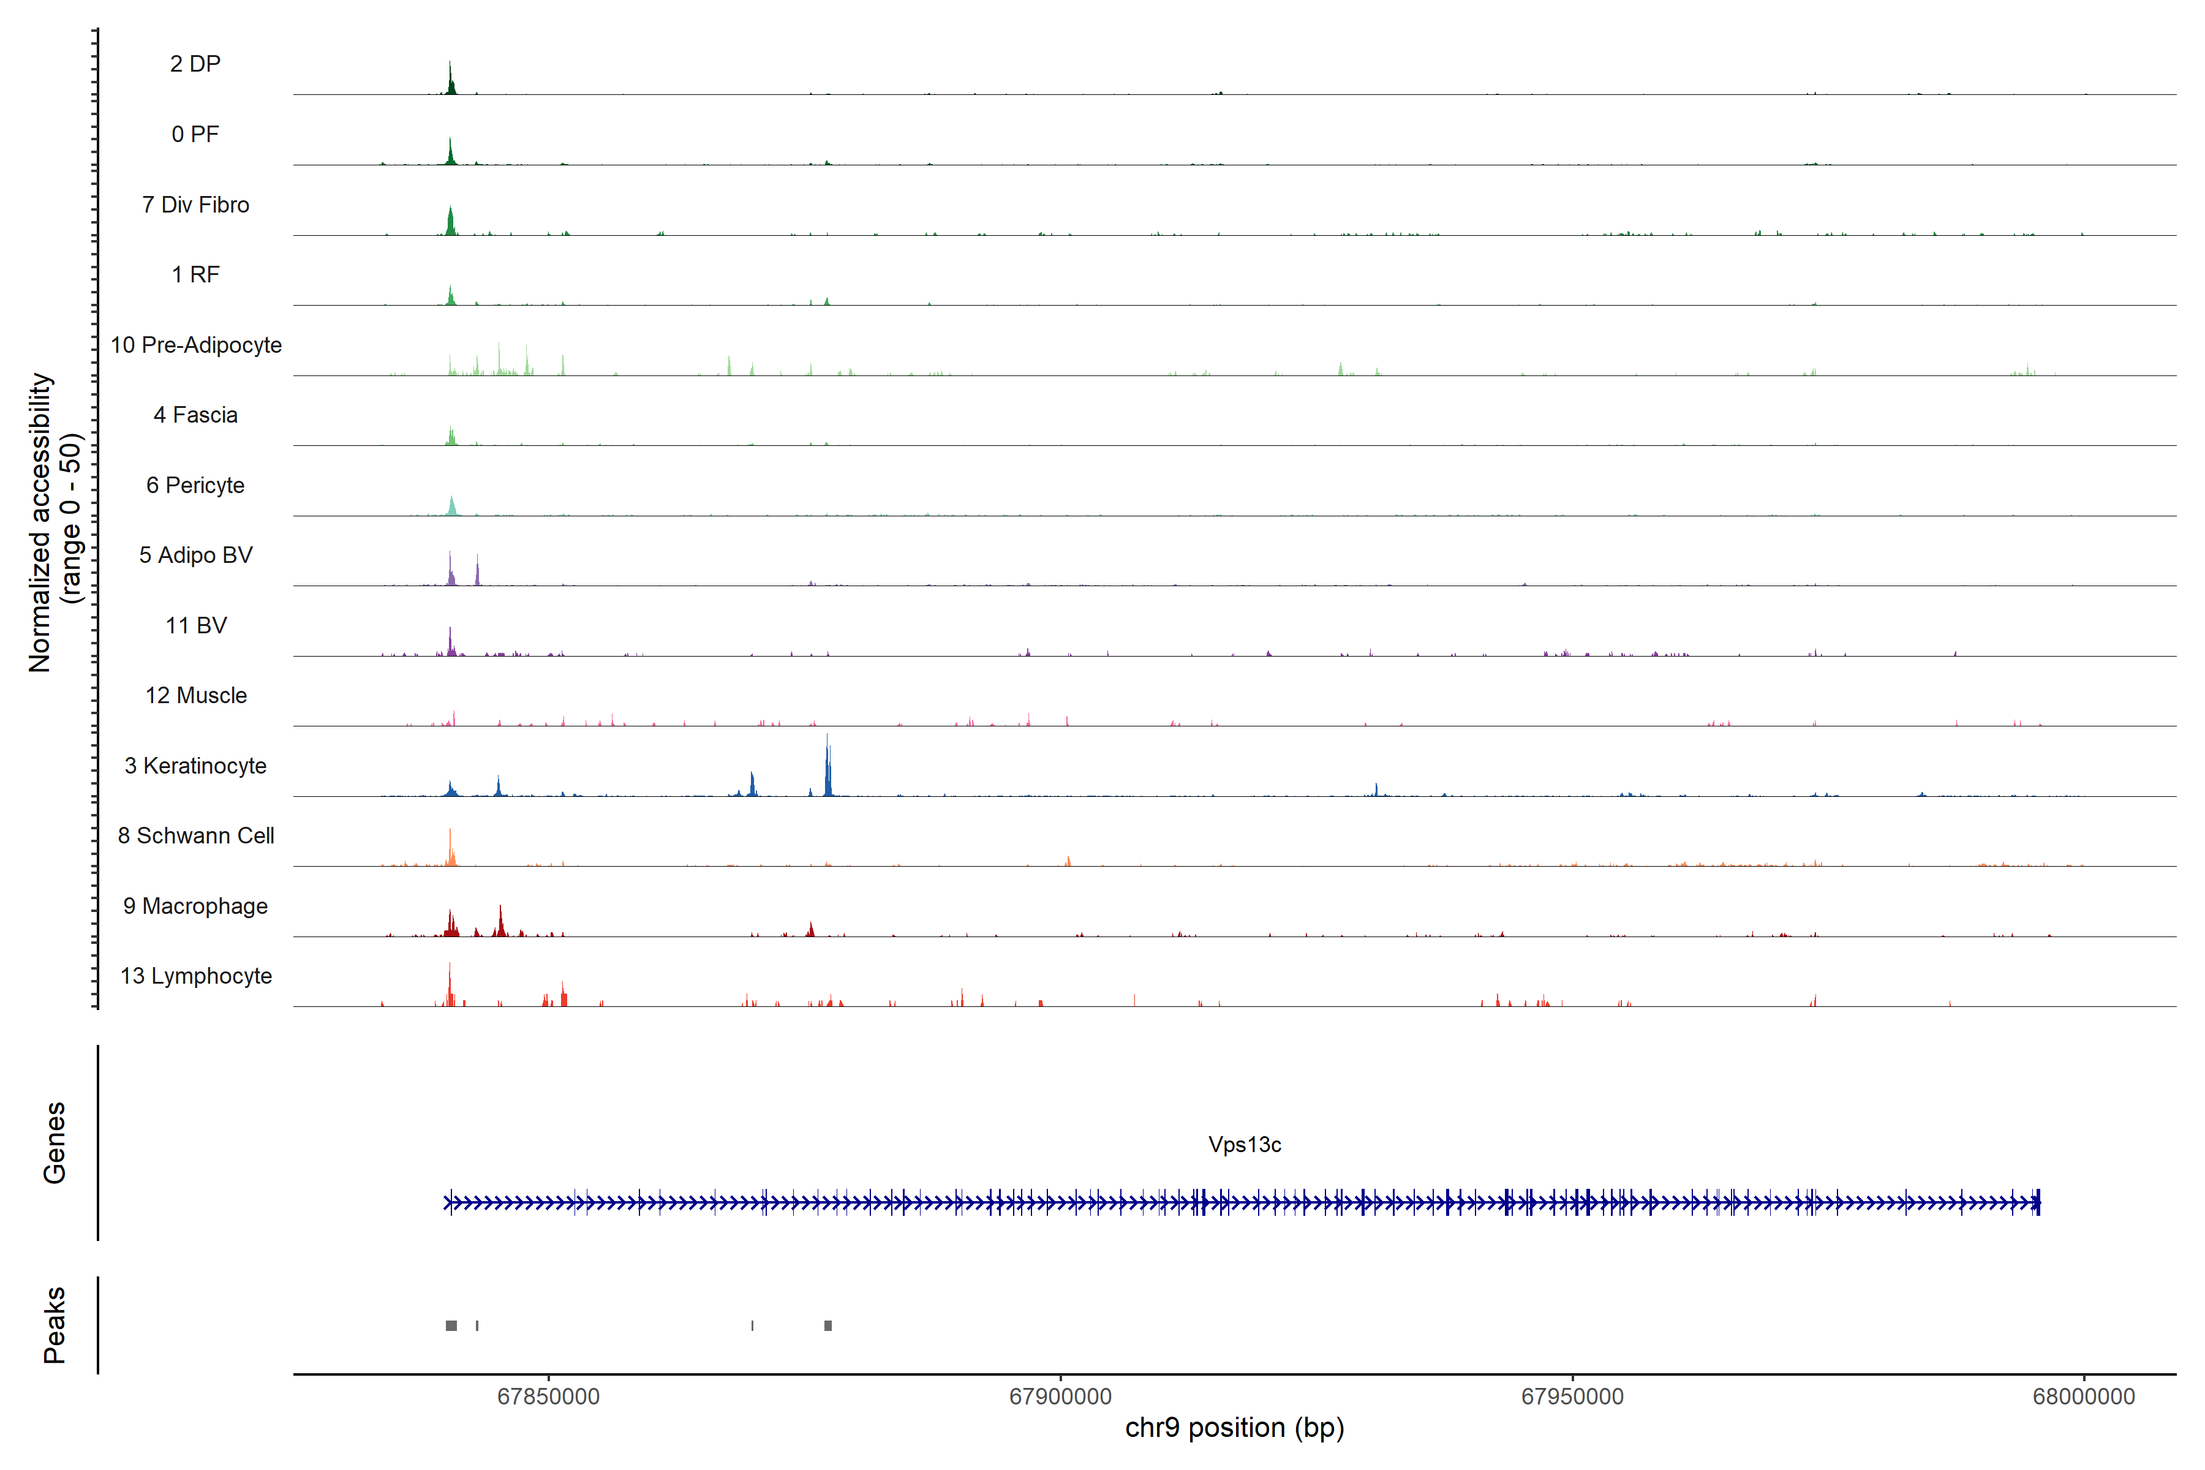
Task: Click the 5 Adipo BV track label
Action: click(195, 555)
